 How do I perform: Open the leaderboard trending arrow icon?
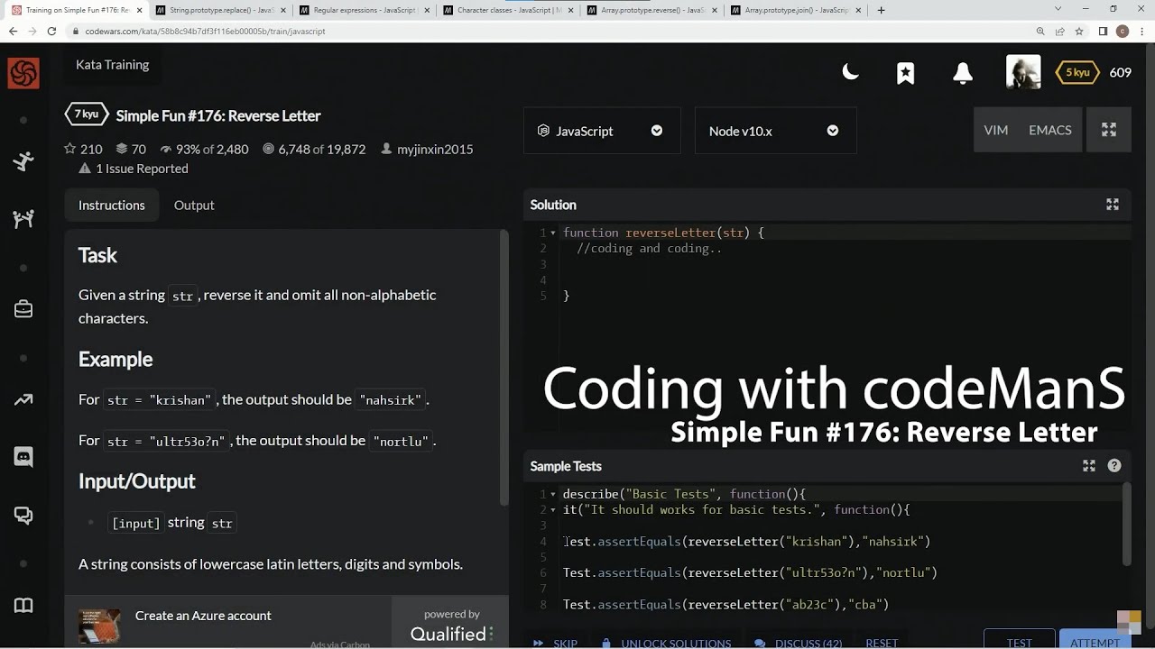(x=23, y=399)
